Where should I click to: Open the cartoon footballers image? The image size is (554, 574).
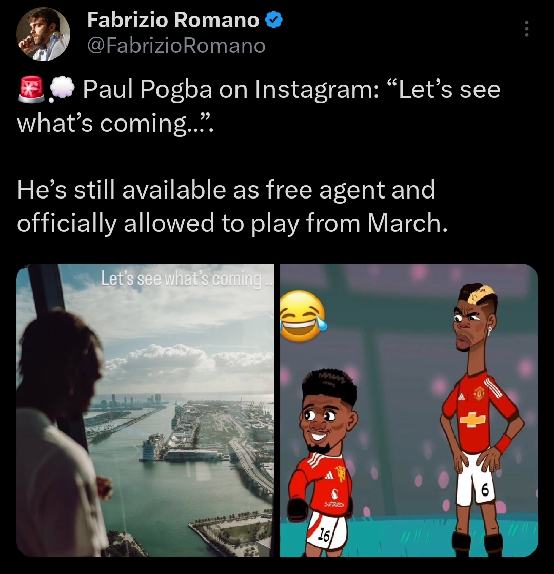409,410
